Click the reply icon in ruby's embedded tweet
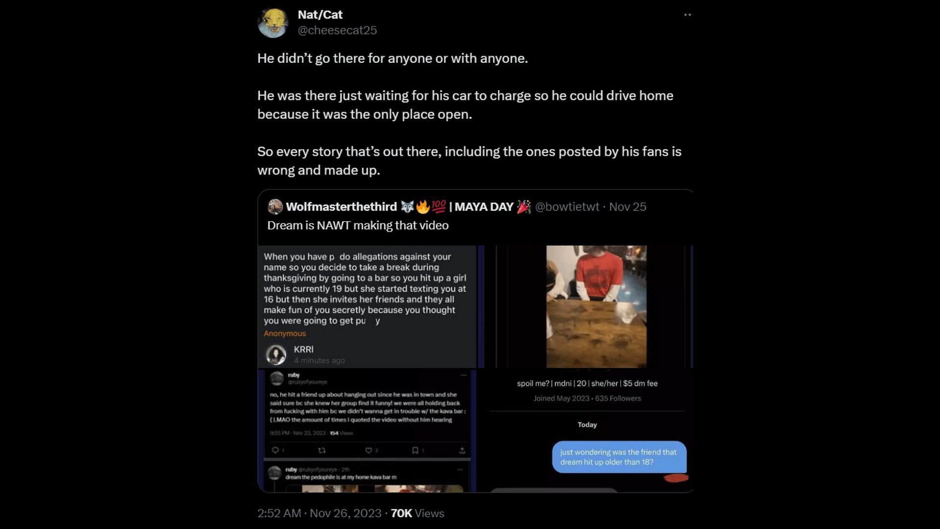Viewport: 940px width, 529px height. pyautogui.click(x=275, y=450)
